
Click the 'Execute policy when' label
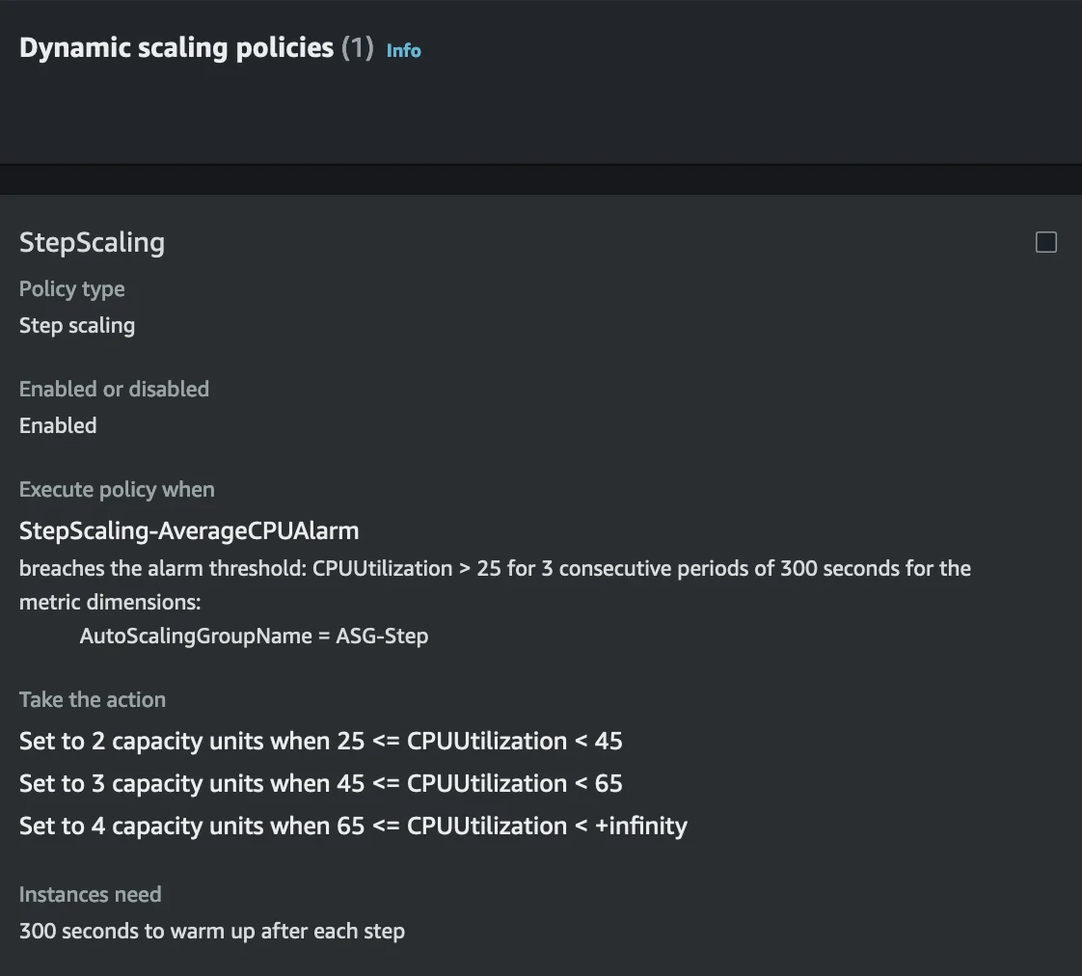click(x=117, y=489)
